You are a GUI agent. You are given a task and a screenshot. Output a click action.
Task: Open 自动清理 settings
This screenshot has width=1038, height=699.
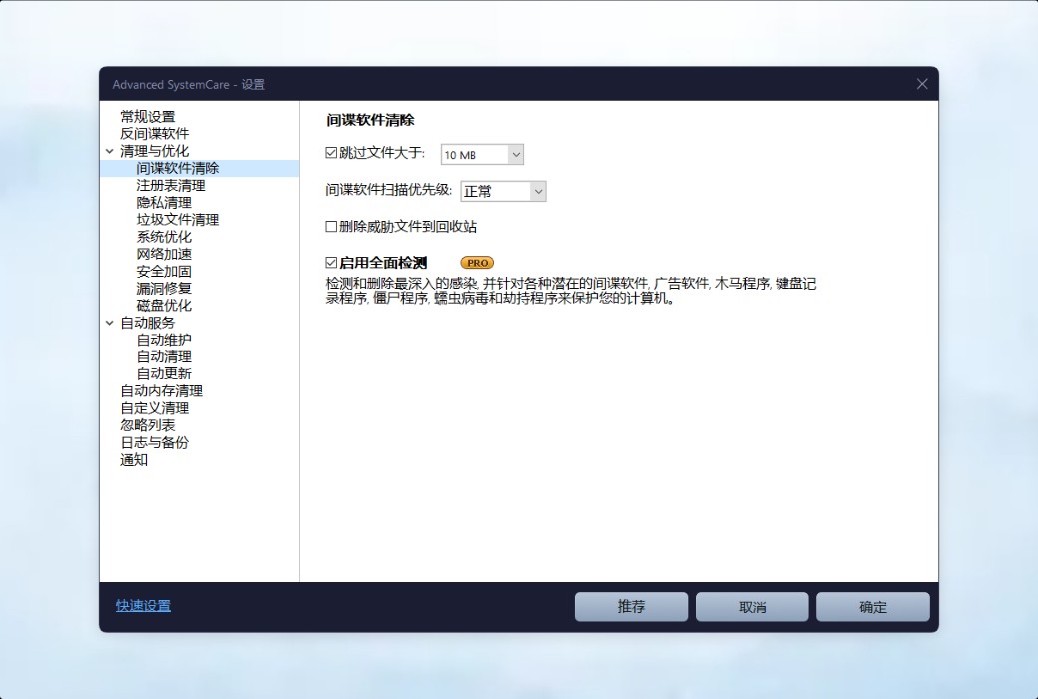coord(164,357)
